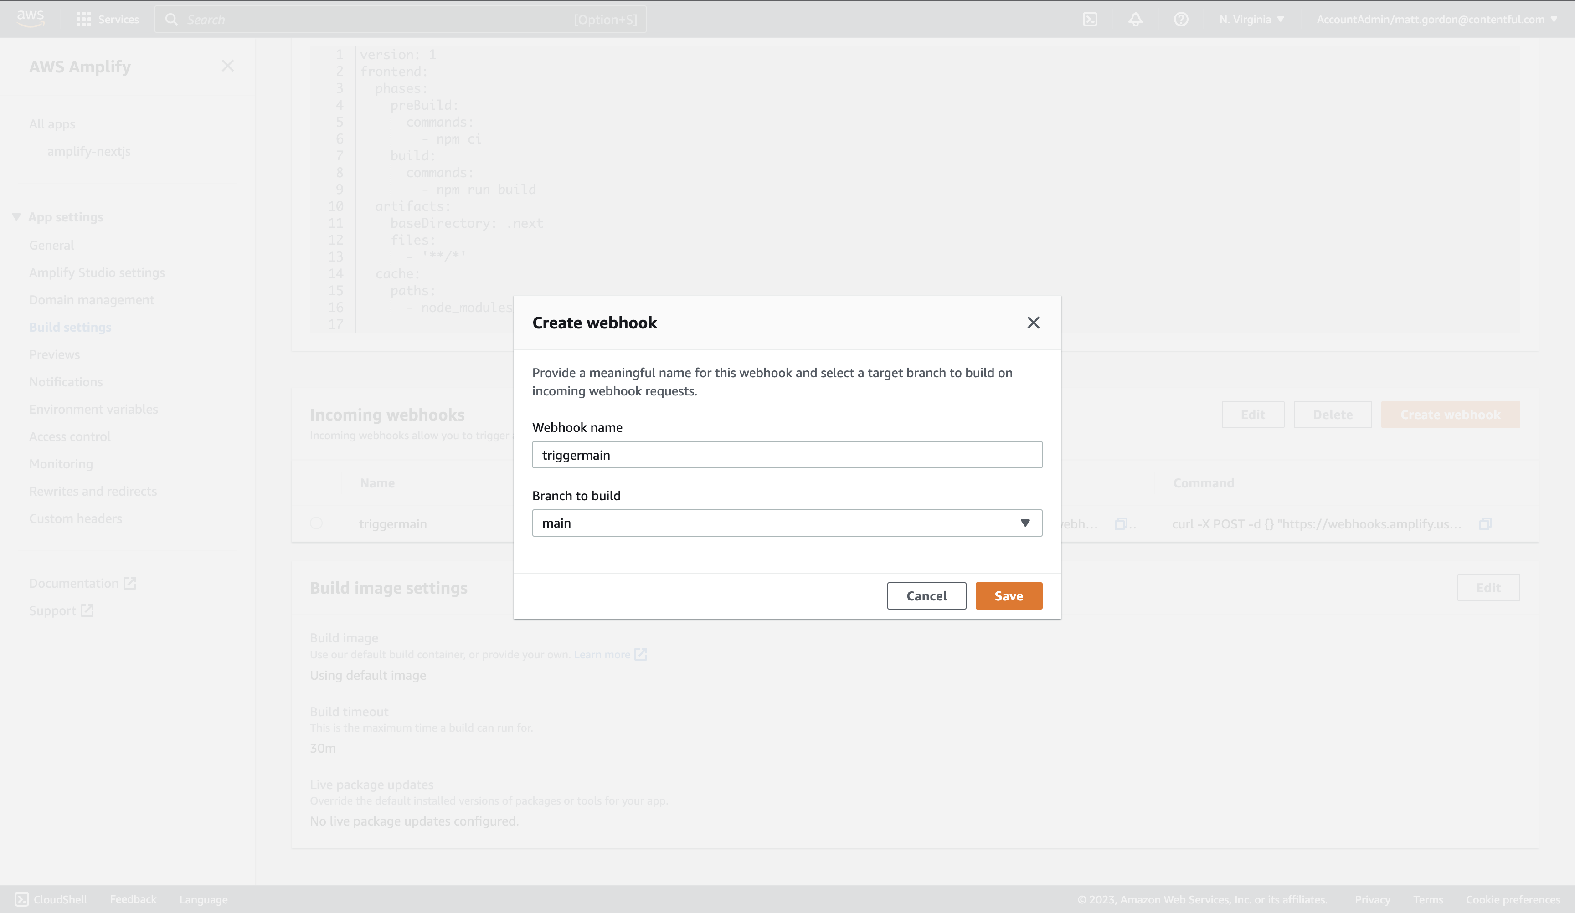Image resolution: width=1575 pixels, height=913 pixels.
Task: Click the notifications bell icon
Action: point(1135,19)
